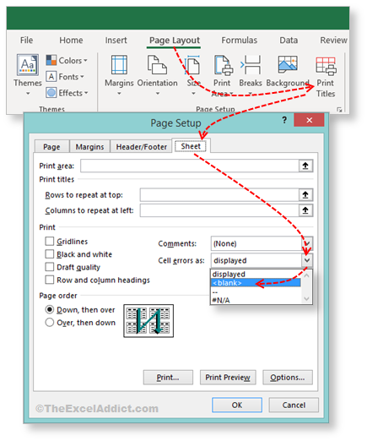
Task: Open the Size icon in ribbon
Action: coord(193,65)
